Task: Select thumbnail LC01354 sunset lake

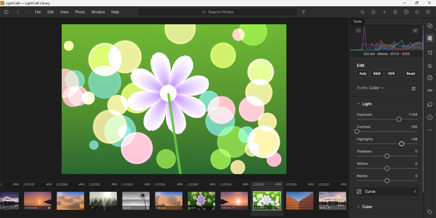Action: coord(234,201)
